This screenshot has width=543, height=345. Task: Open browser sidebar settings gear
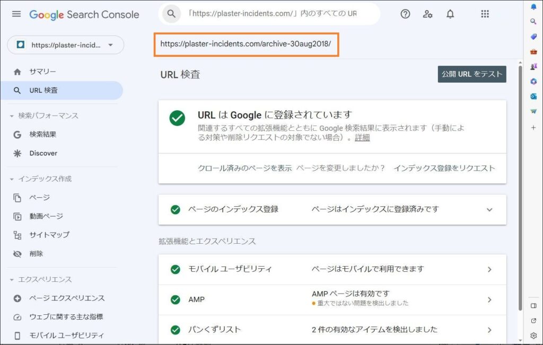533,335
